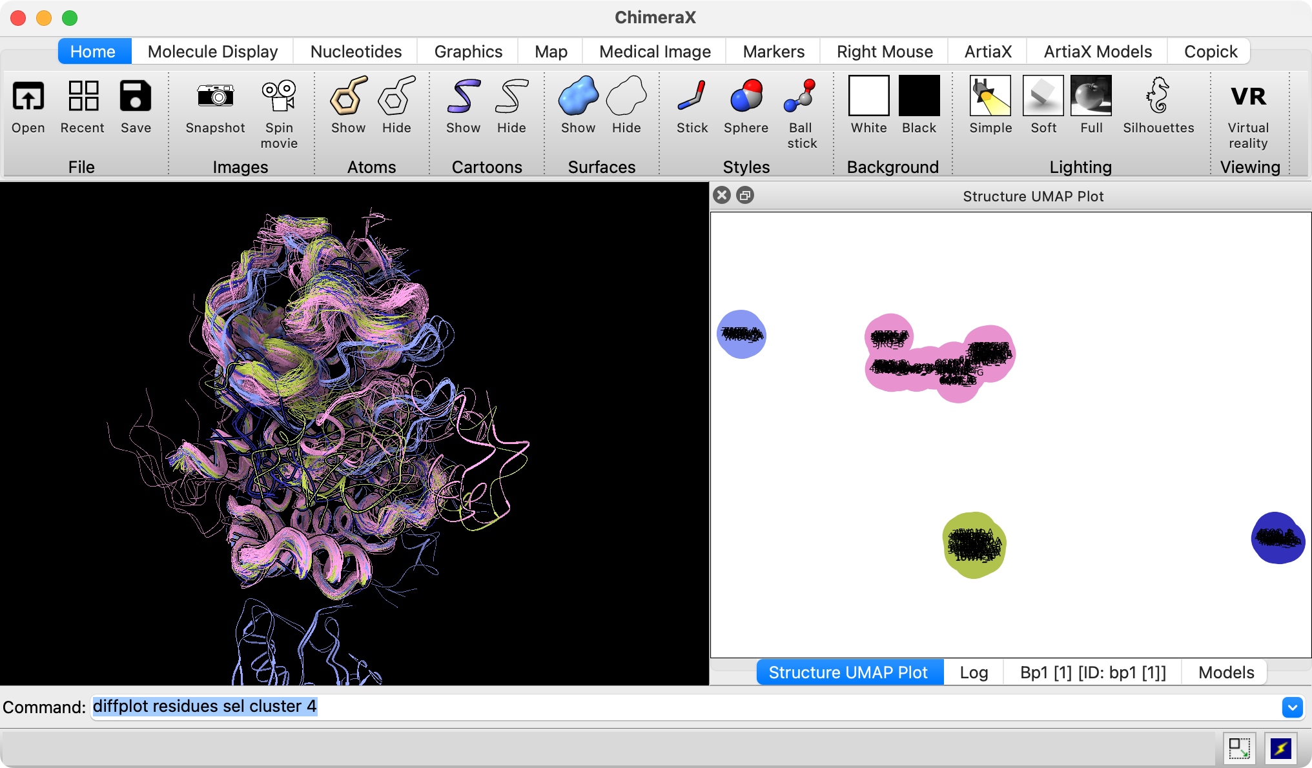
Task: Toggle Silhouettes seahorse icon
Action: tap(1158, 96)
